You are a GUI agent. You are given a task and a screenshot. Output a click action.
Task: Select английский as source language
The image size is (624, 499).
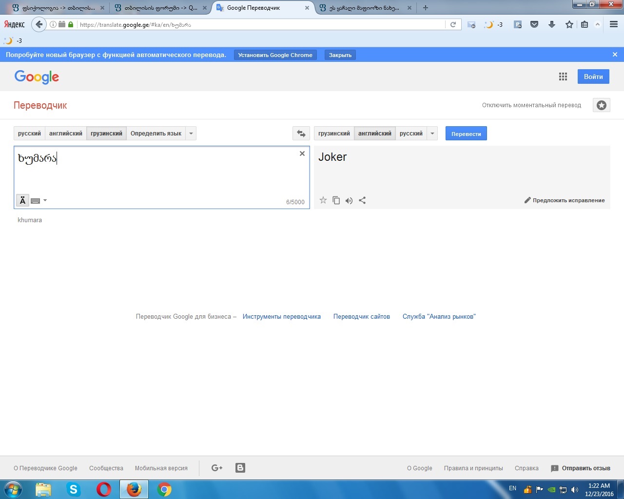[x=66, y=134]
